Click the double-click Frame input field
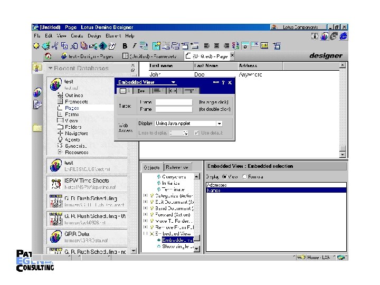 point(174,109)
